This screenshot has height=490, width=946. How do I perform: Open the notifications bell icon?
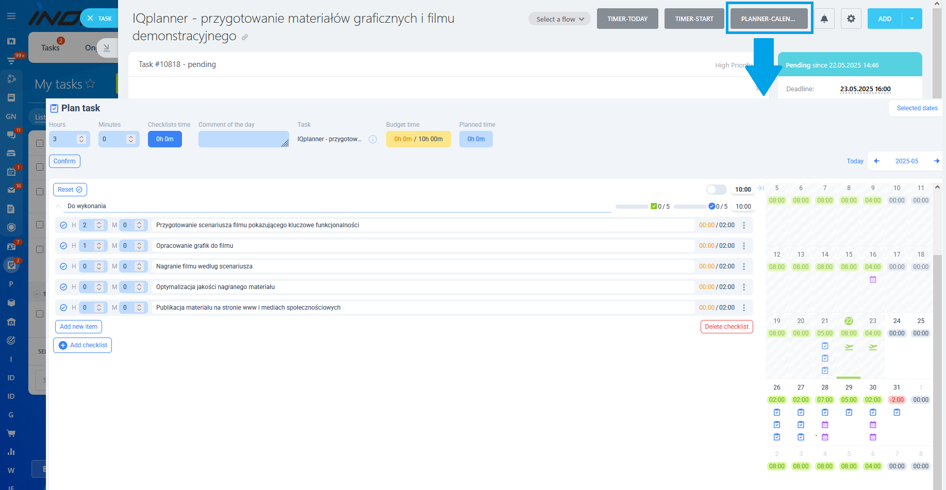pos(824,19)
